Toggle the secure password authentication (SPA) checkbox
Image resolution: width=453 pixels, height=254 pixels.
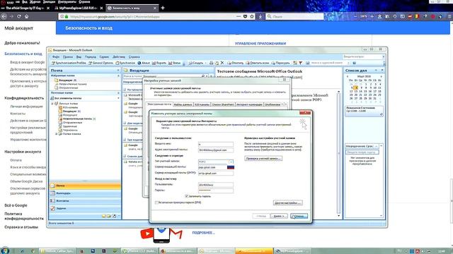point(156,202)
